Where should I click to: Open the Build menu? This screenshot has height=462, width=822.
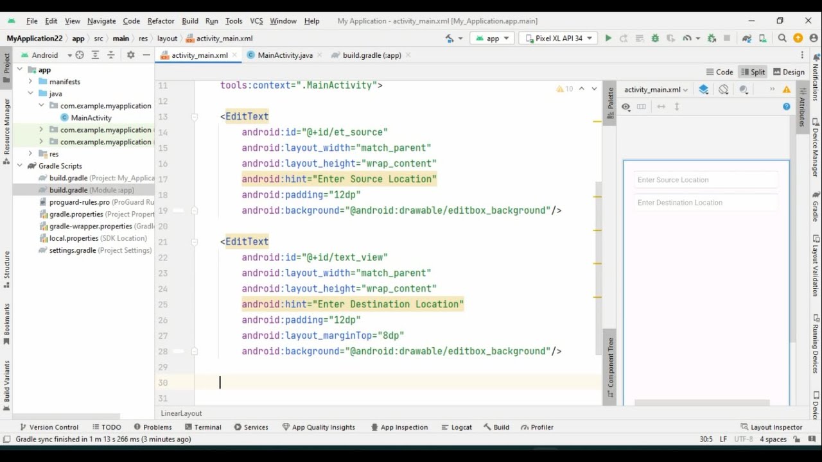pyautogui.click(x=190, y=21)
